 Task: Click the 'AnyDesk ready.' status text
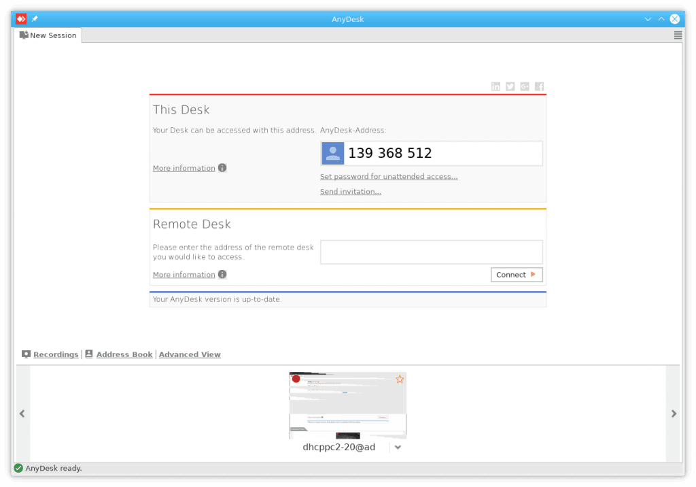coord(54,468)
